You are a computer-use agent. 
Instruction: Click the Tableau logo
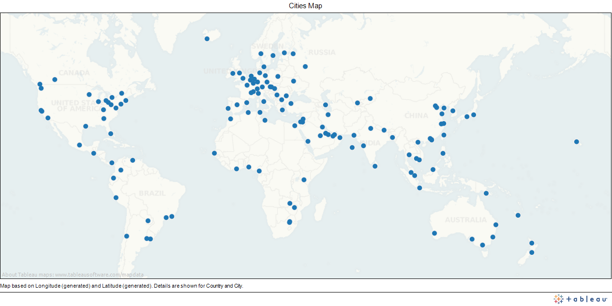pos(581,299)
